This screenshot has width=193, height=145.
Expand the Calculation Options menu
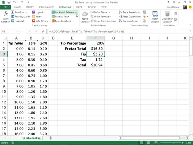pos(167,17)
